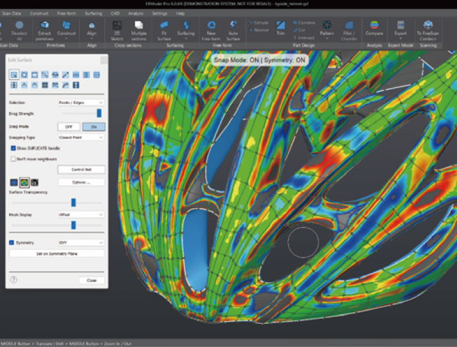This screenshot has width=457, height=347.
Task: Click the help question mark icon
Action: click(13, 280)
